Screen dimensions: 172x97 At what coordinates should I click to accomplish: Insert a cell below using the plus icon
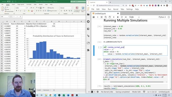pos(98,17)
